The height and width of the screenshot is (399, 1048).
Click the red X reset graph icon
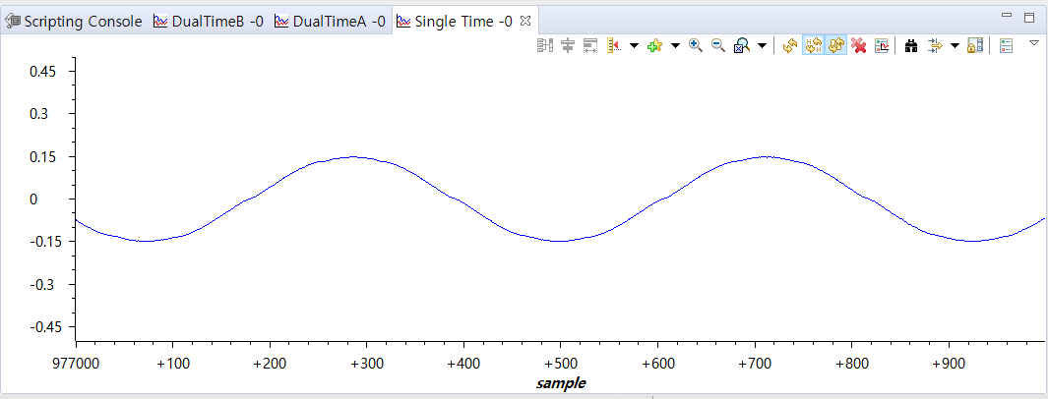point(859,45)
